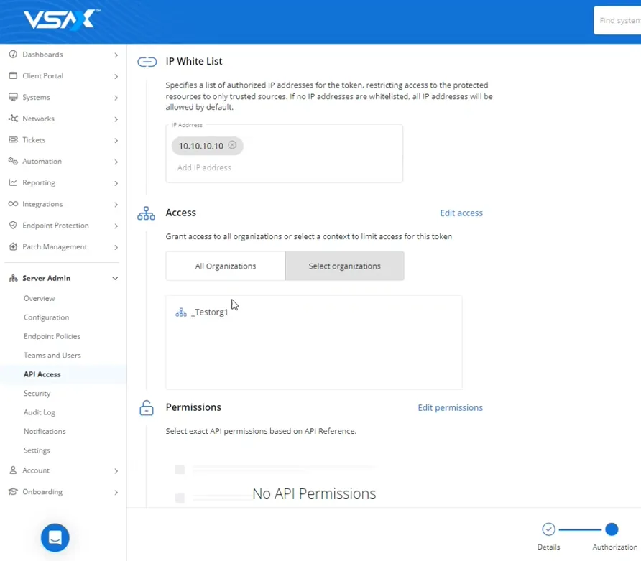
Task: Collapse the Server Admin section
Action: [115, 278]
